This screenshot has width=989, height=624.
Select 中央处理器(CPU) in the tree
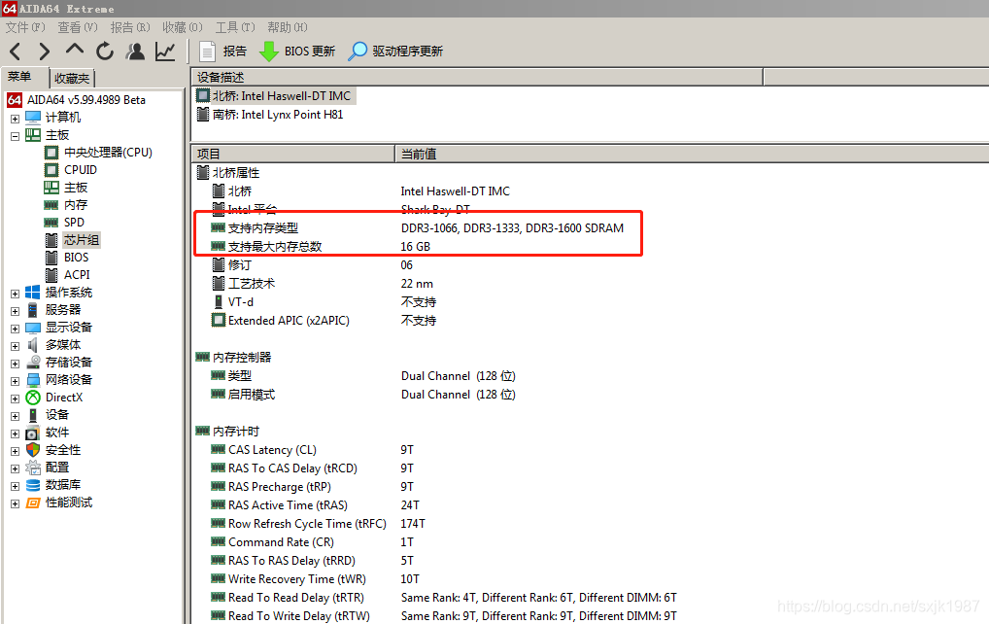coord(108,152)
